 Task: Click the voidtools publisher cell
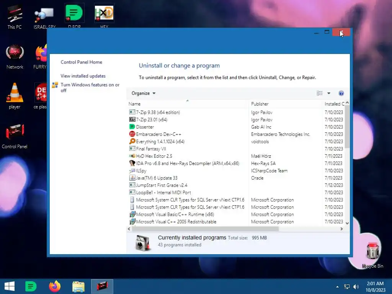pos(260,142)
